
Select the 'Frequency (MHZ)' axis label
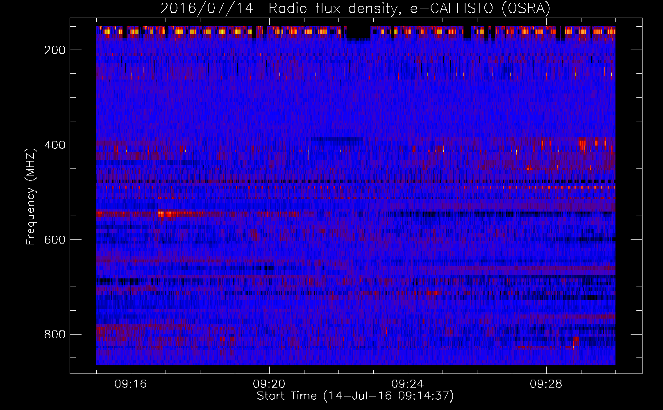(x=31, y=196)
